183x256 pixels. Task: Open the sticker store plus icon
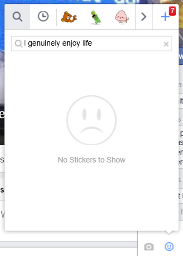(x=165, y=17)
